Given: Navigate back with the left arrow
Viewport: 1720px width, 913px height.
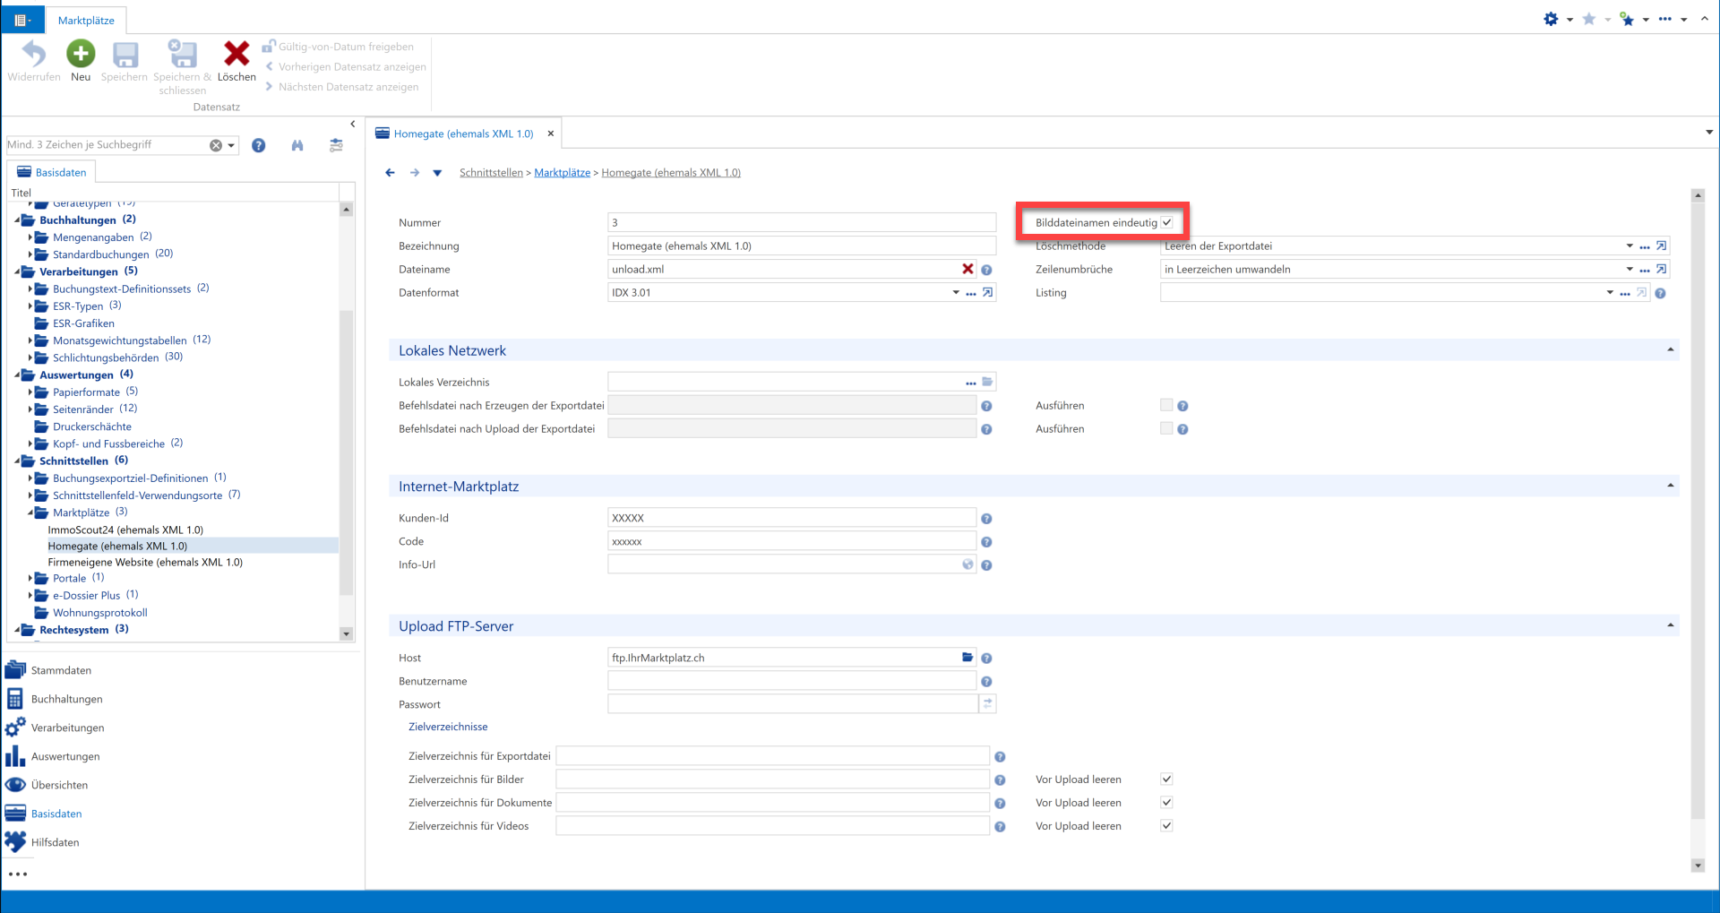Looking at the screenshot, I should tap(390, 173).
